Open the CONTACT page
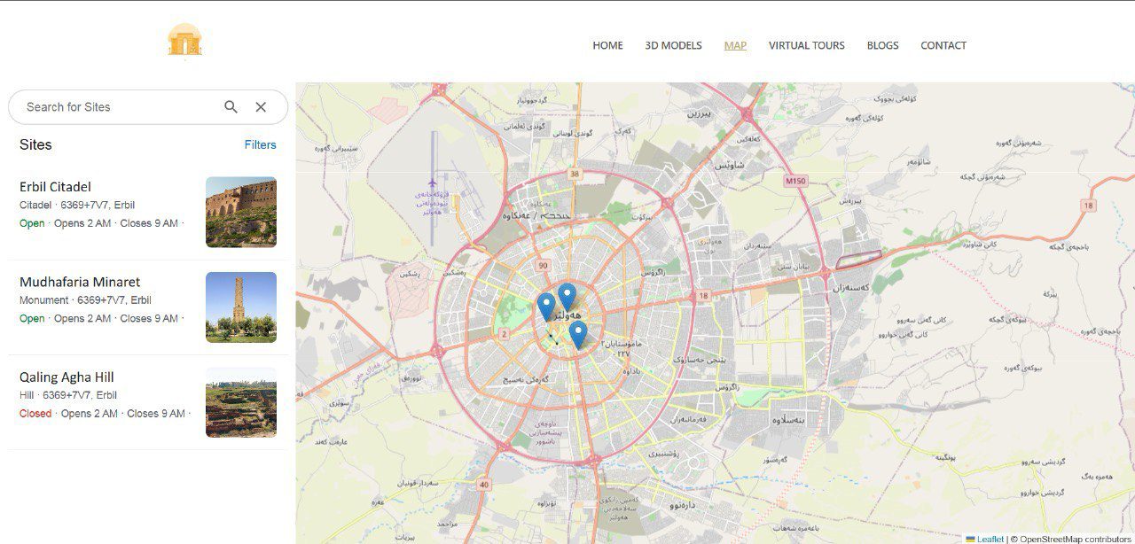This screenshot has height=544, width=1135. pos(943,45)
